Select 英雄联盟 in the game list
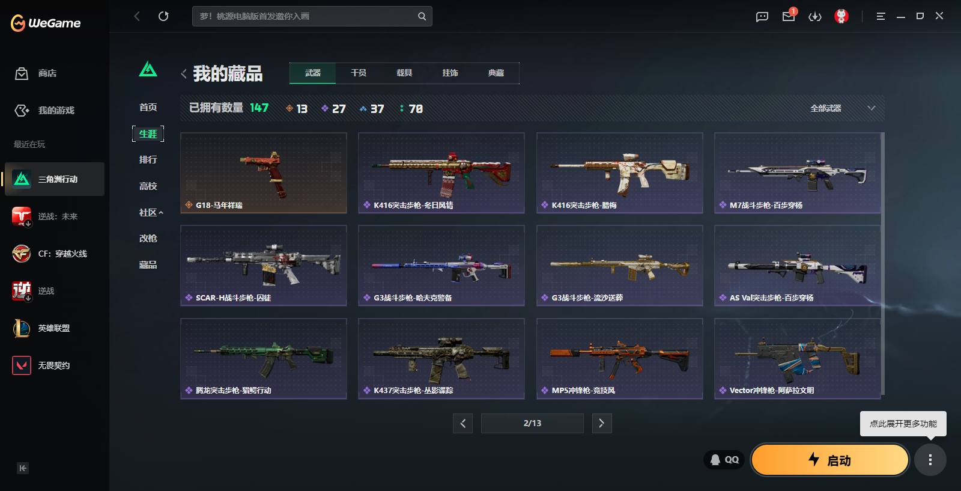 55,328
